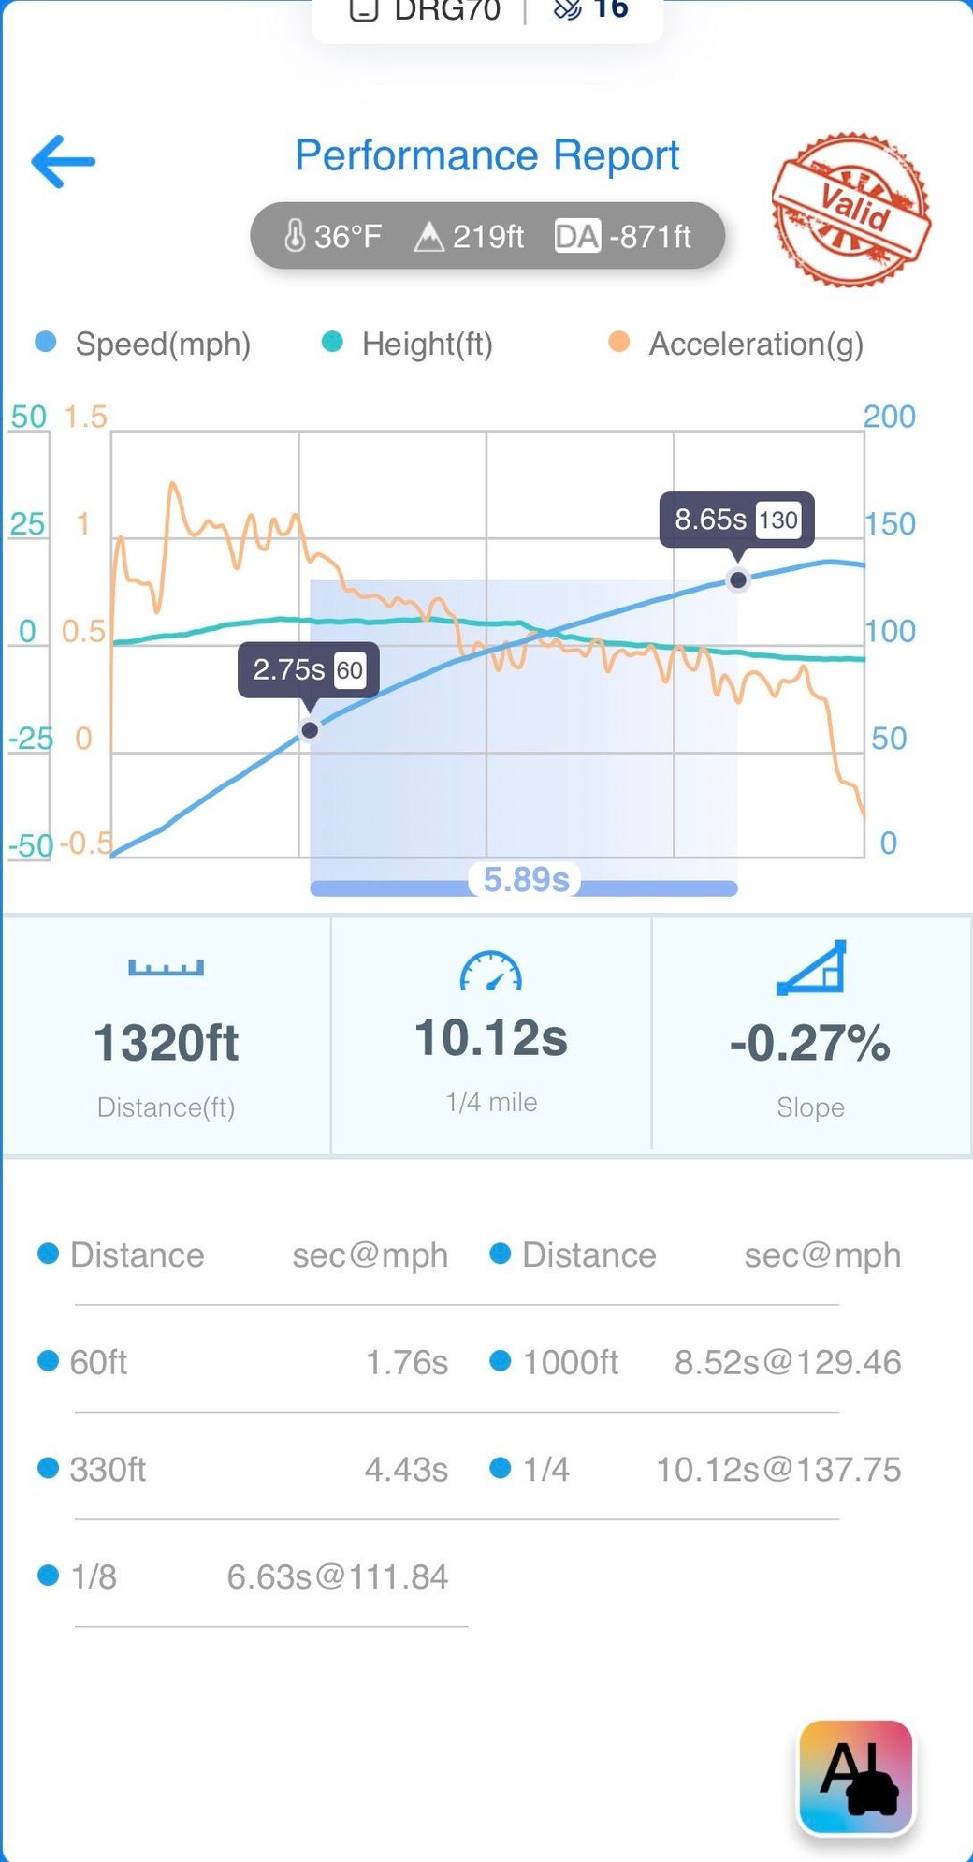Toggle the Speed(mph) chart series
This screenshot has height=1862, width=973.
click(143, 344)
